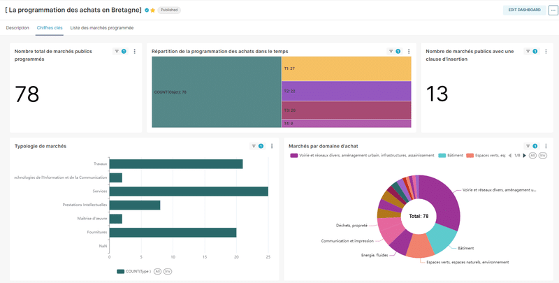Toggle 'Voirie et réseaux divers' legend entry
This screenshot has width=559, height=283.
click(361, 155)
